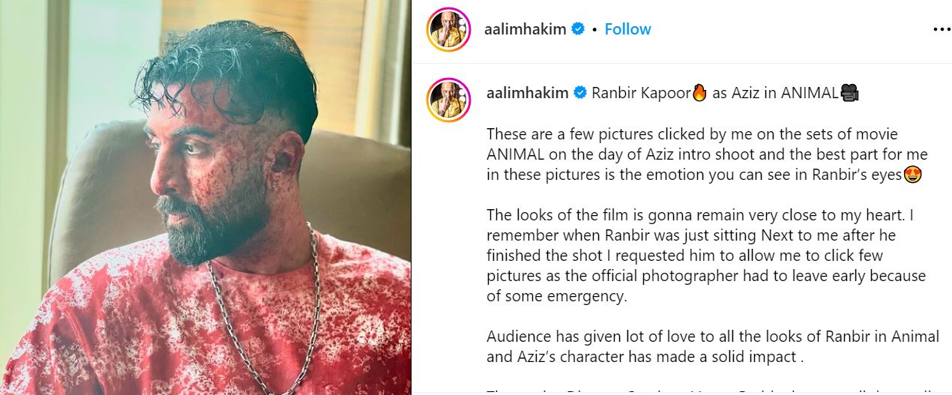Click the verified badge next to the Follow link

pyautogui.click(x=578, y=29)
